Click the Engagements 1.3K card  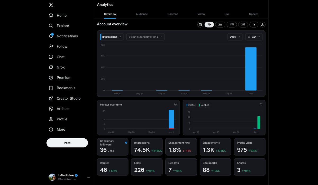[215, 147]
